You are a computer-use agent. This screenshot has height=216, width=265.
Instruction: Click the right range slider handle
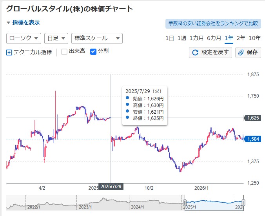(x=243, y=203)
